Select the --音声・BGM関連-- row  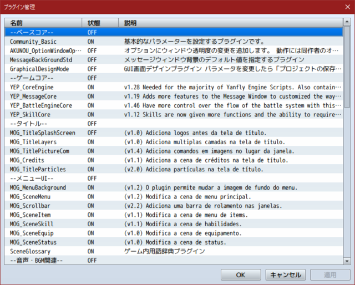[x=174, y=260]
